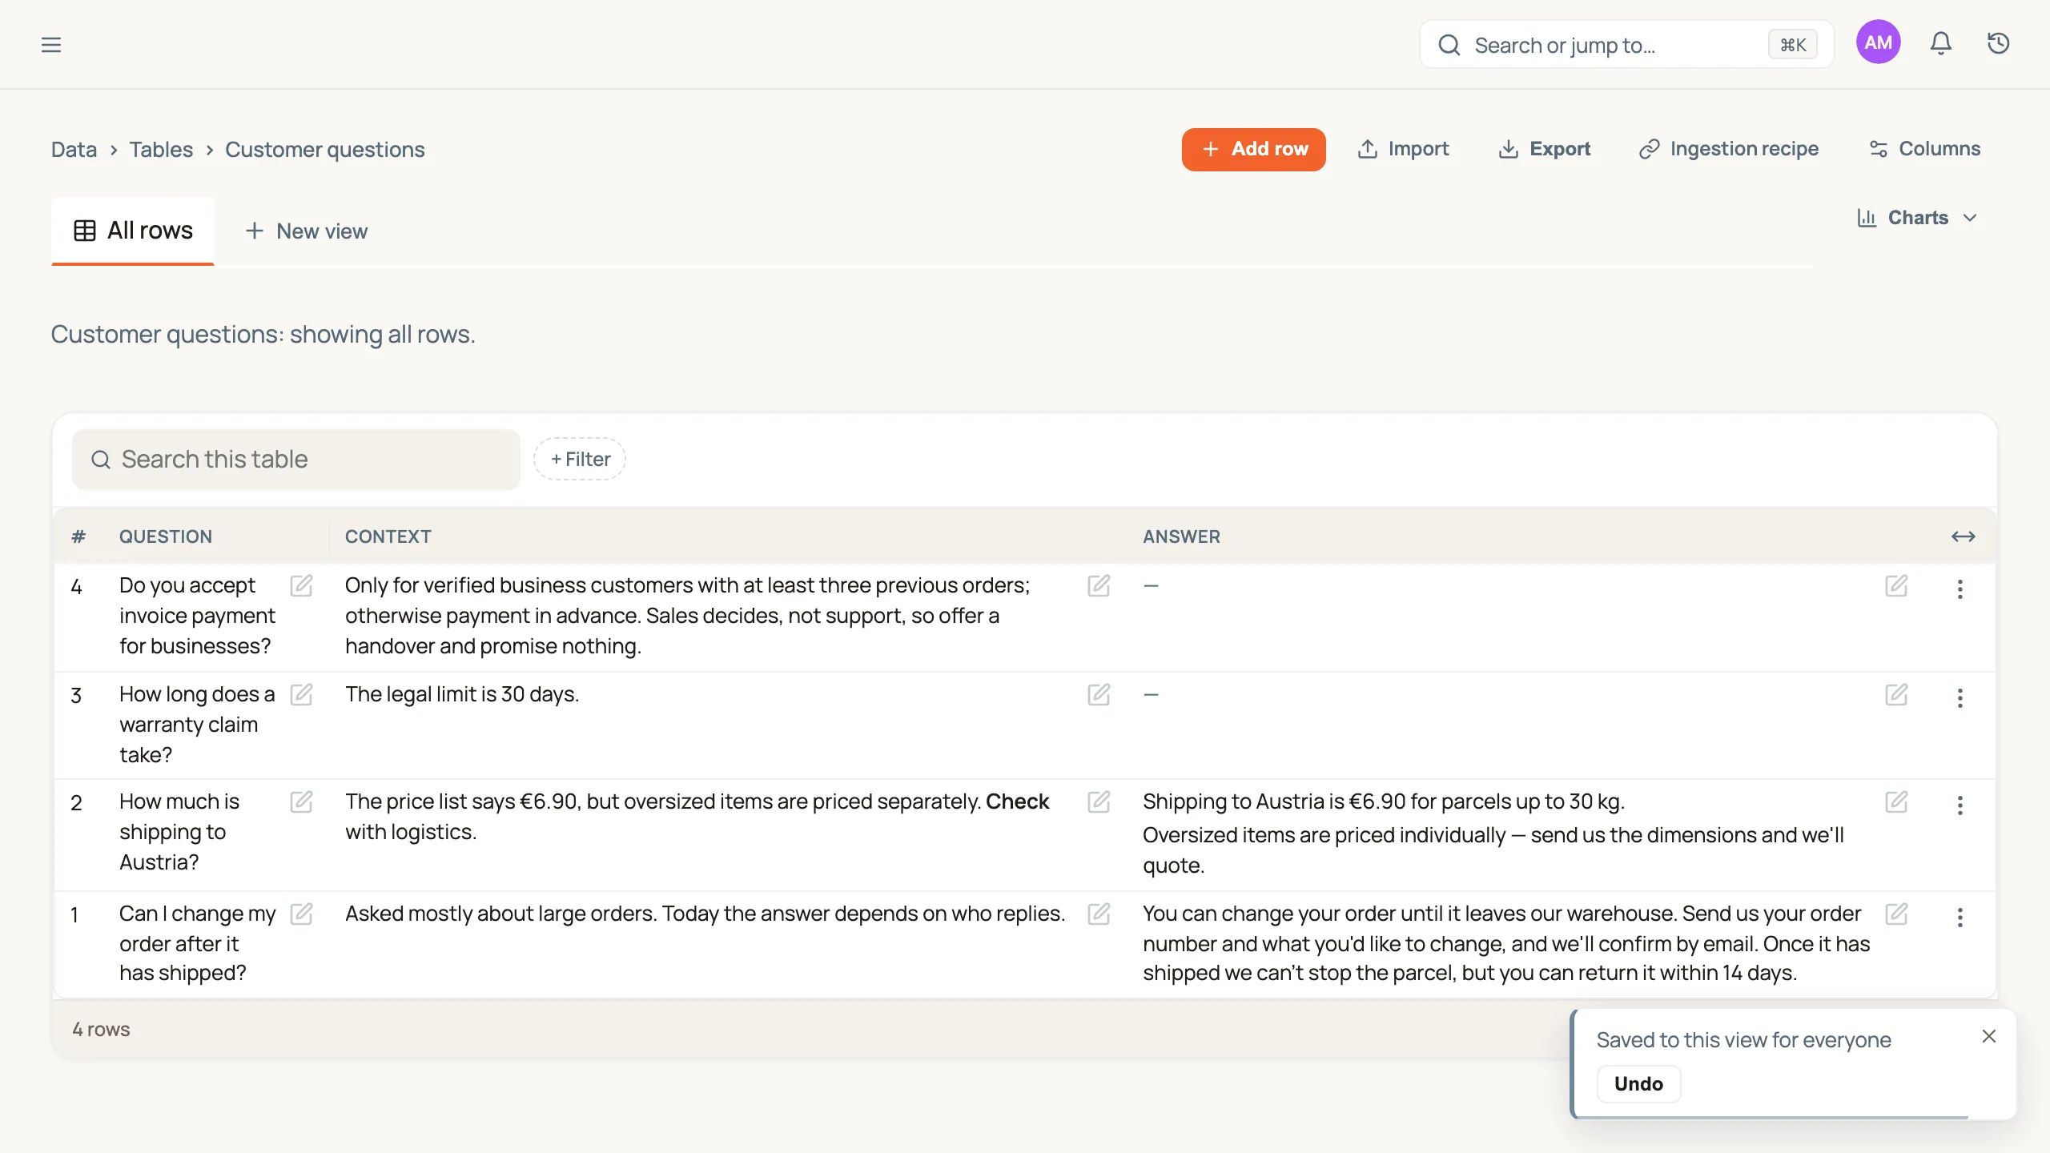Expand the Charts dropdown
Viewport: 2050px width, 1153px height.
(1917, 218)
